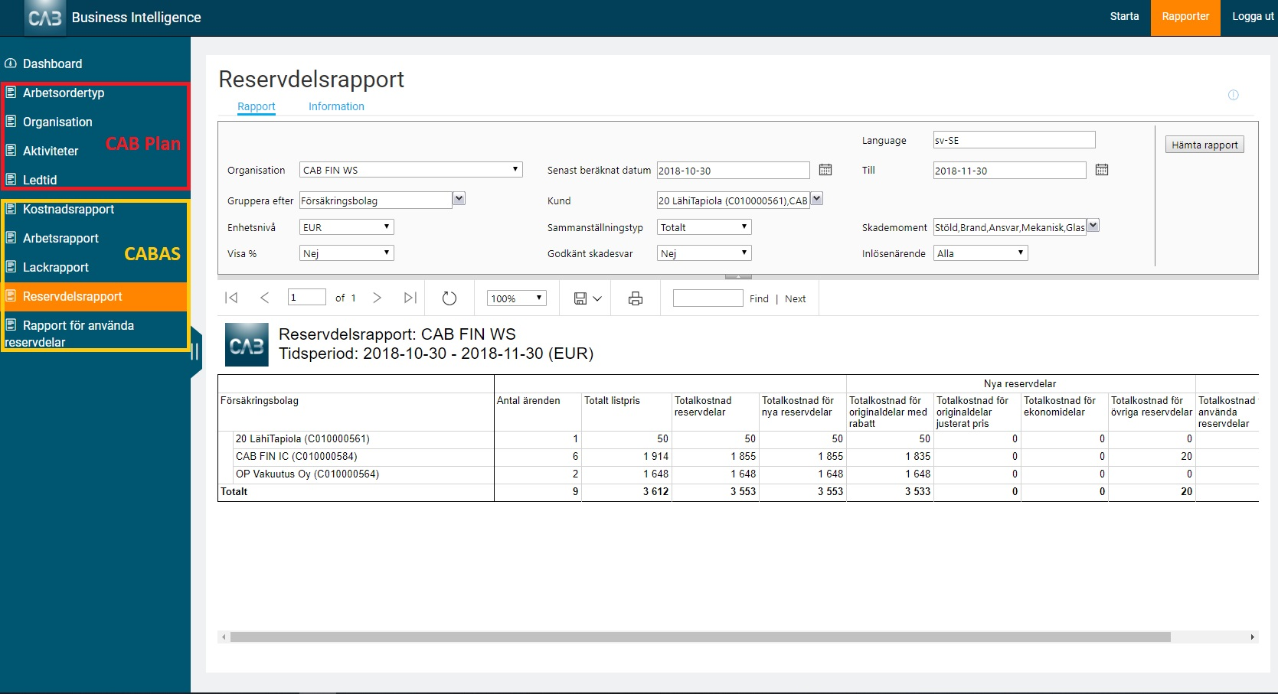Go to previous report page
Screen dimensions: 1278x694
click(264, 298)
